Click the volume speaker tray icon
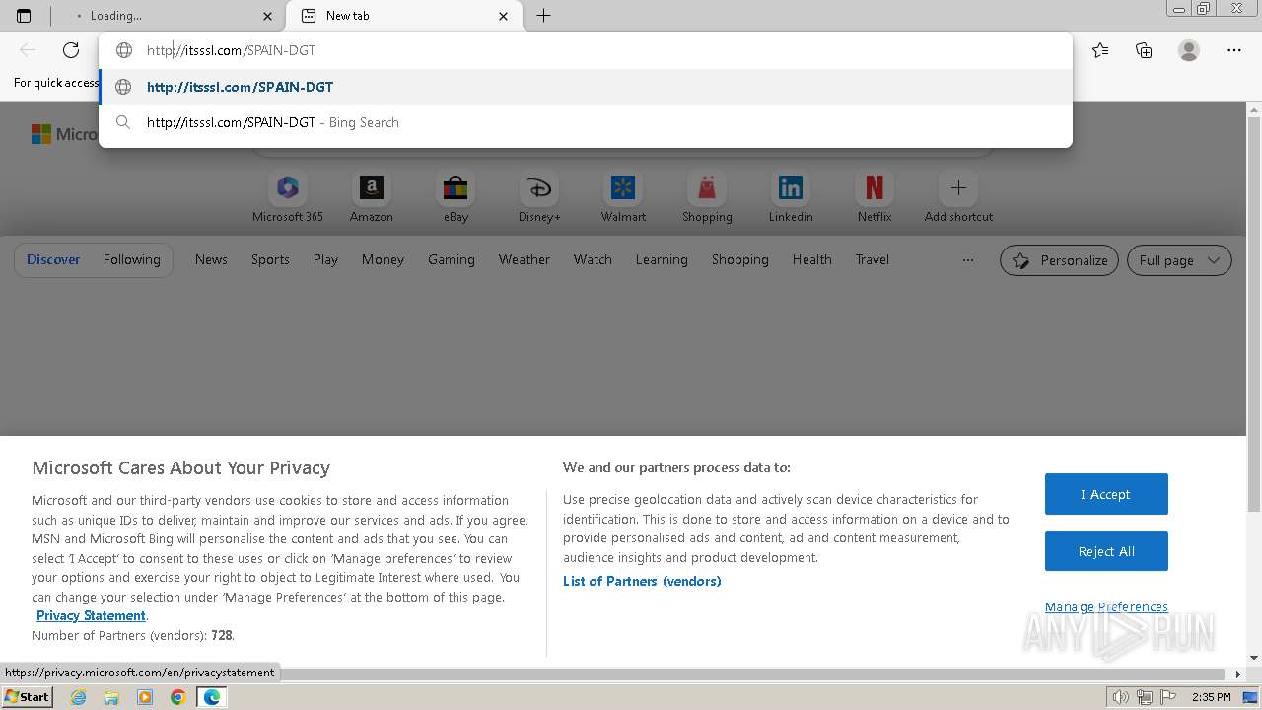Screen dimensions: 1262x710 coord(1122,697)
